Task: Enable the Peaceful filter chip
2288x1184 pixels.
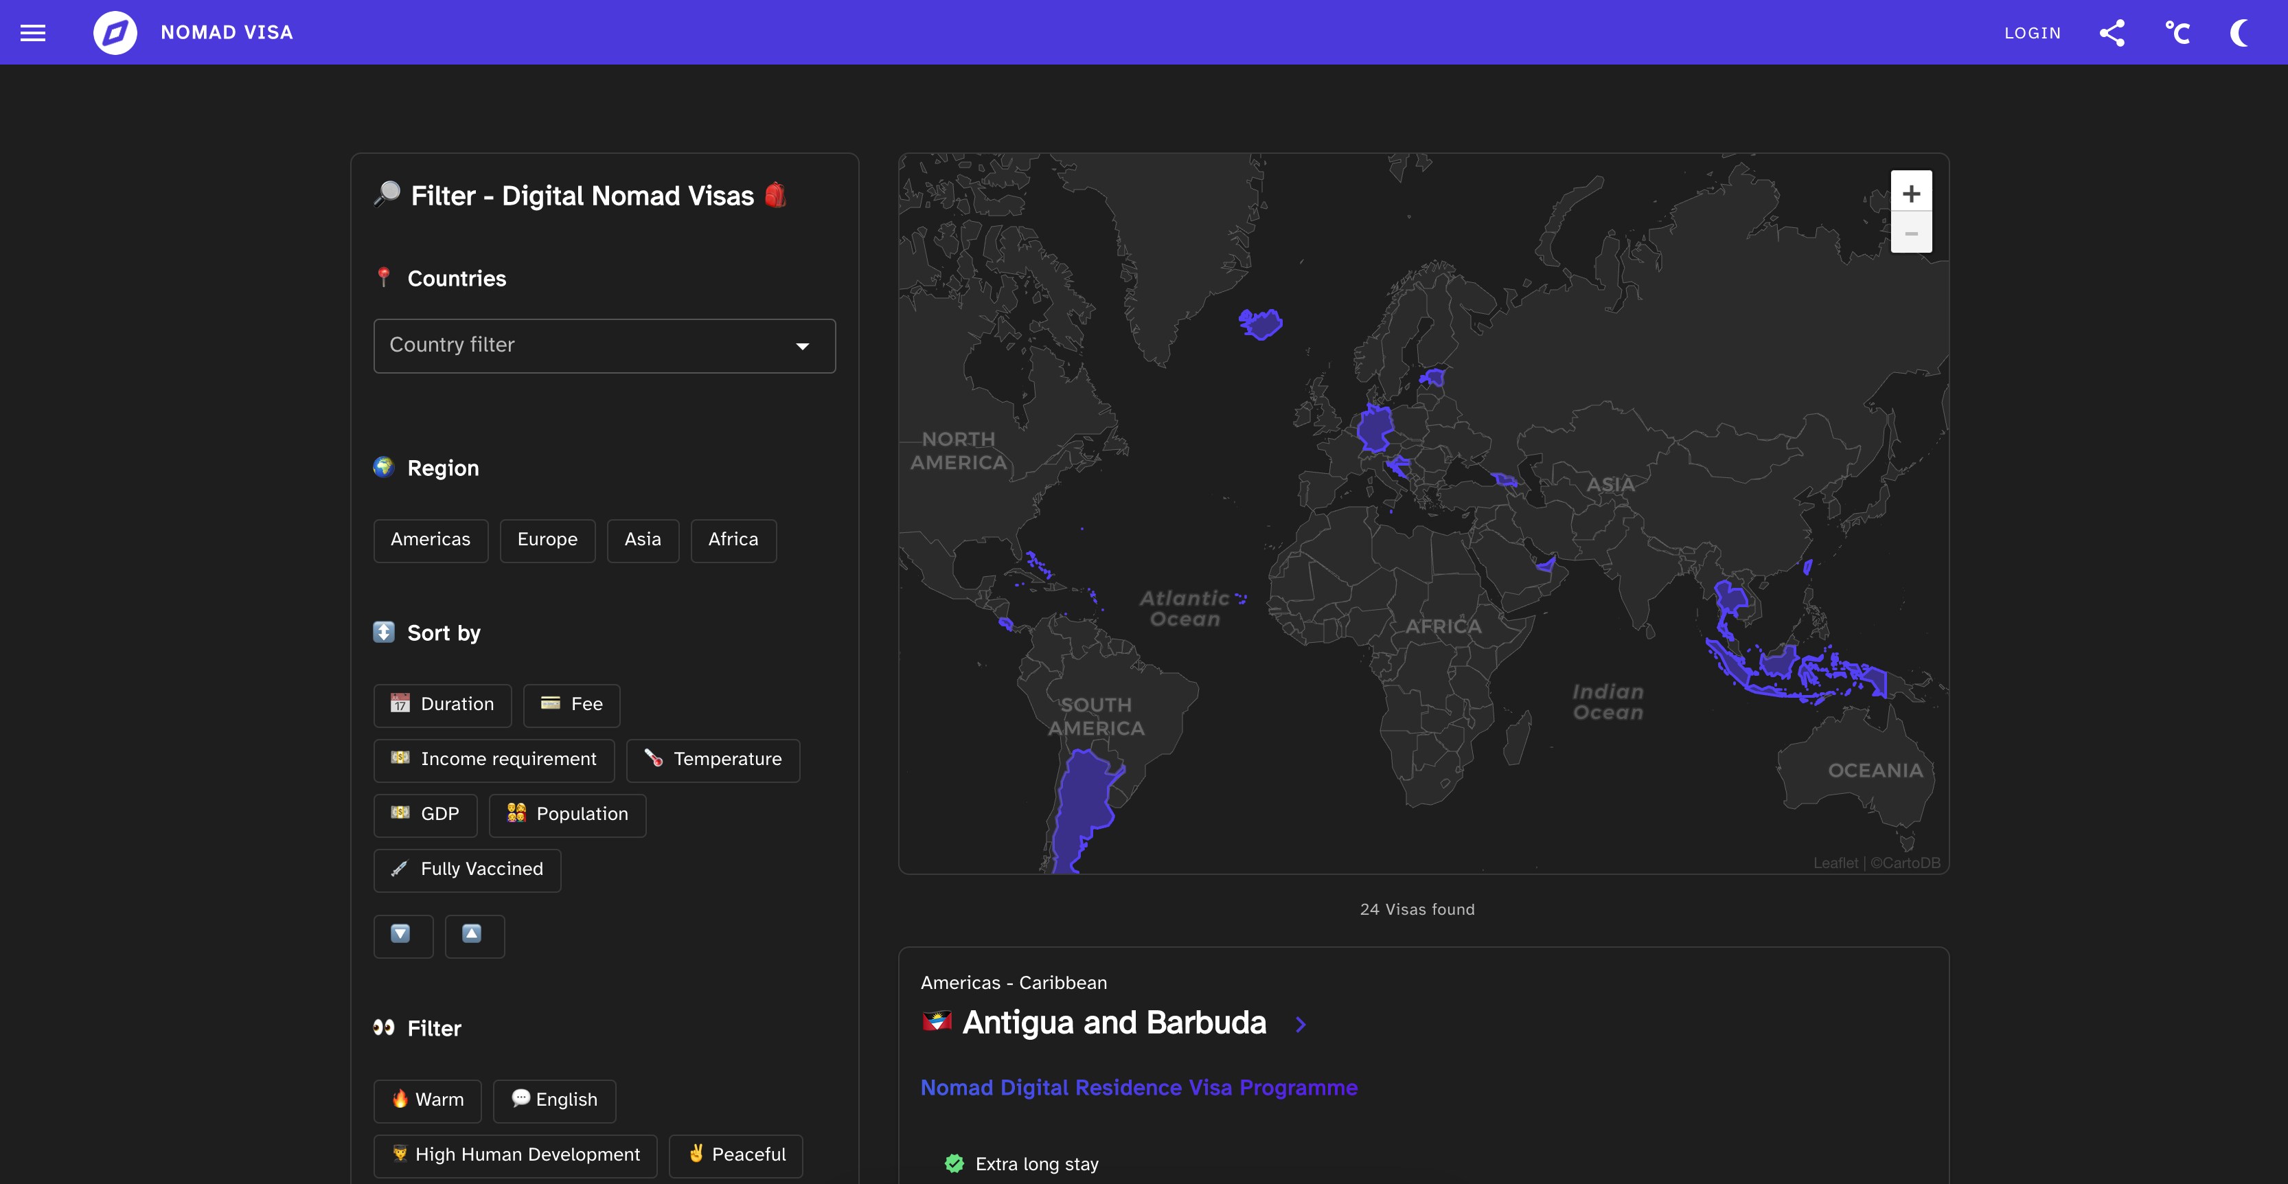Action: (x=735, y=1154)
